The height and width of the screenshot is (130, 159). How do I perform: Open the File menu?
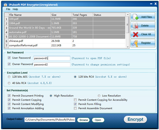coord(8,9)
